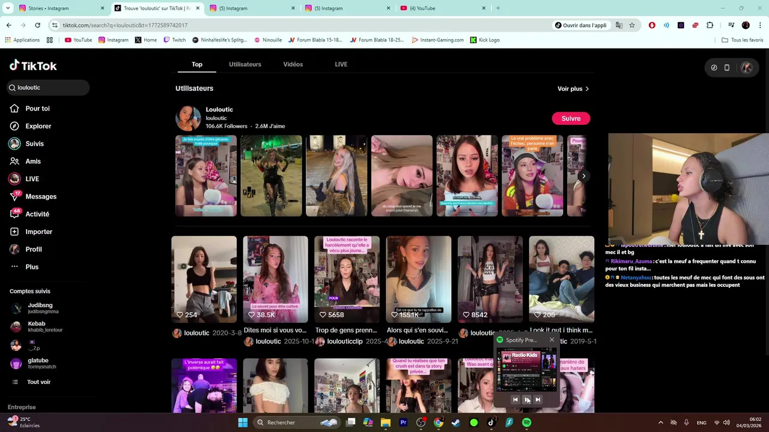Open Twitch bookmark
The image size is (769, 432).
pyautogui.click(x=175, y=40)
